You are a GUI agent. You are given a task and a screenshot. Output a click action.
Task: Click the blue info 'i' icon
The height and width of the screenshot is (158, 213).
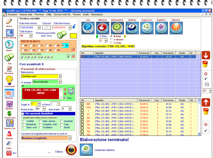coord(74,26)
